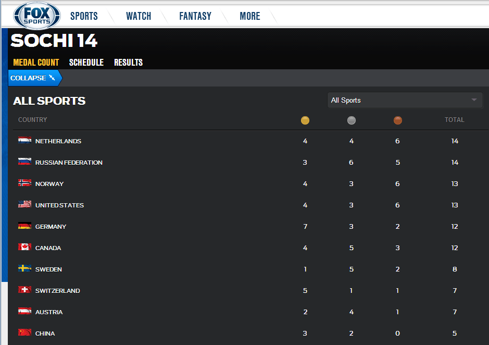The image size is (489, 345).
Task: Click the Total column header
Action: coord(455,120)
